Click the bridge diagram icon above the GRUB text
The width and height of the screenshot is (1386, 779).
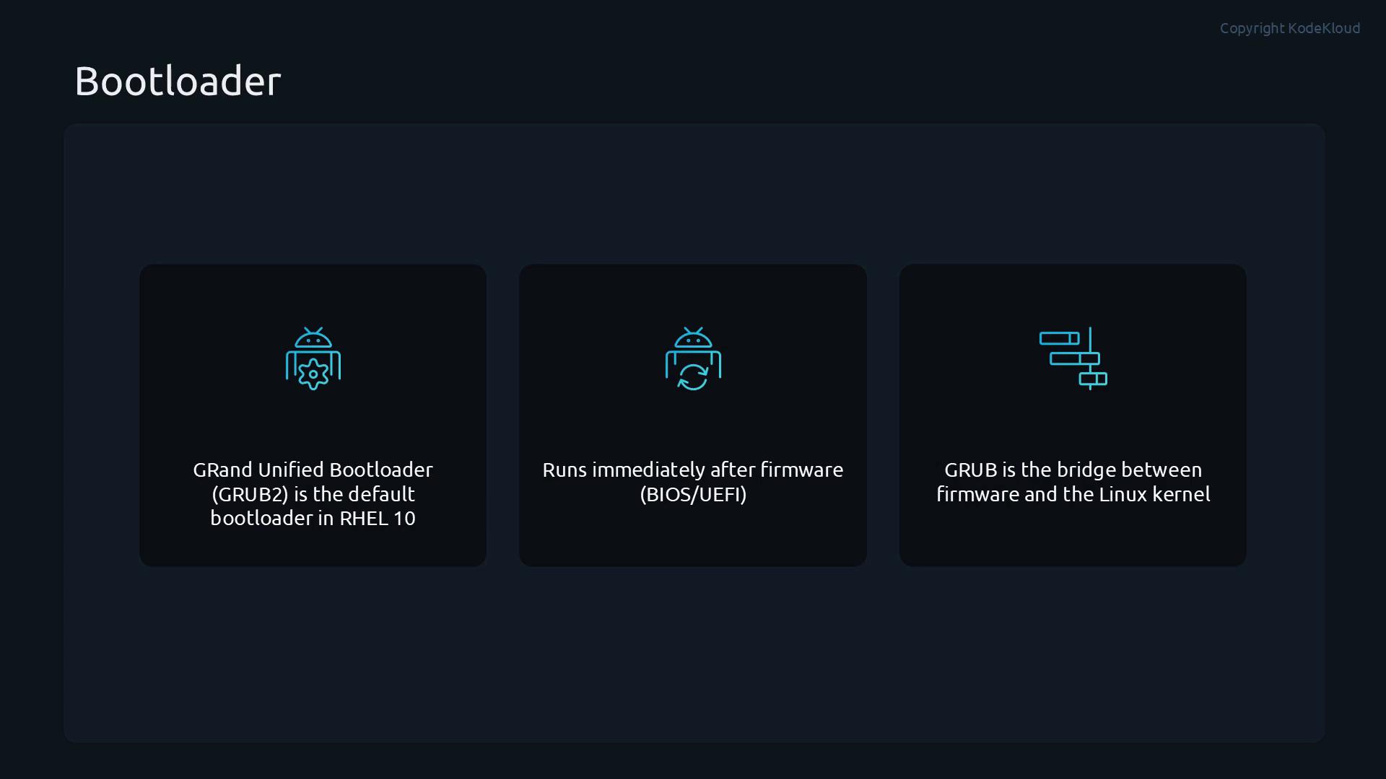point(1073,358)
